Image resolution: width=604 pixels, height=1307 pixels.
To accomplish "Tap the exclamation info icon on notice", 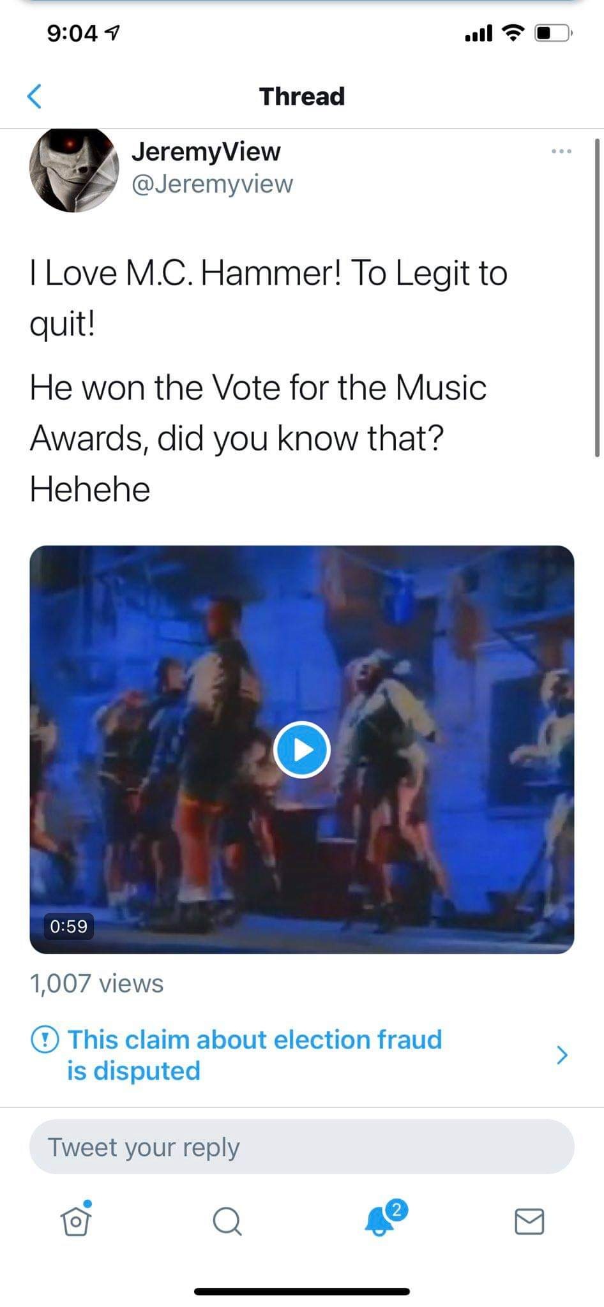I will click(45, 1040).
